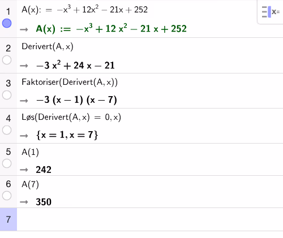Toggle visibility circle for row 4 Løs
Image resolution: width=283 pixels, height=238 pixels.
(x=7, y=130)
